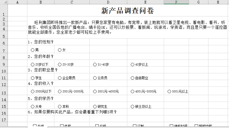Click the select-all corner button
This screenshot has width=229, height=128.
click(4, 2)
